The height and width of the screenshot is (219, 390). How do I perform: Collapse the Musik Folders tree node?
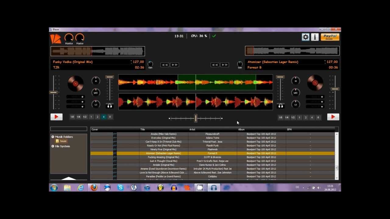(53, 137)
